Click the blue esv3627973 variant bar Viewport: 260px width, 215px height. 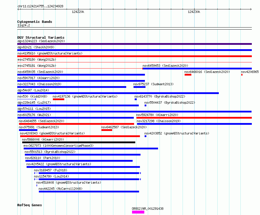tap(91, 149)
